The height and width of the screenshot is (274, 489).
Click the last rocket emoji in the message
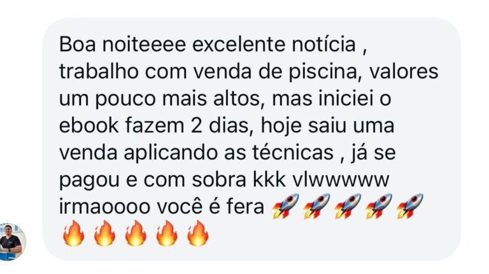coord(410,206)
